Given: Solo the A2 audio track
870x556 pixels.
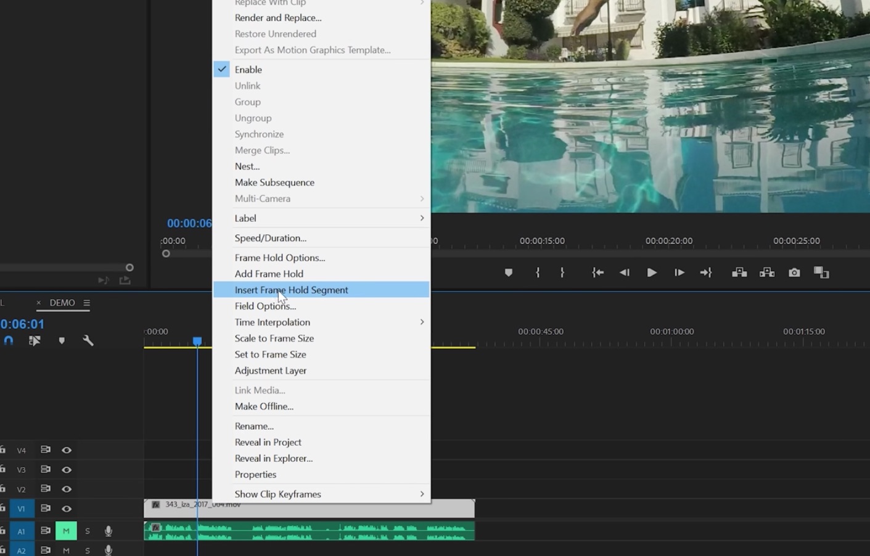Looking at the screenshot, I should click(88, 550).
